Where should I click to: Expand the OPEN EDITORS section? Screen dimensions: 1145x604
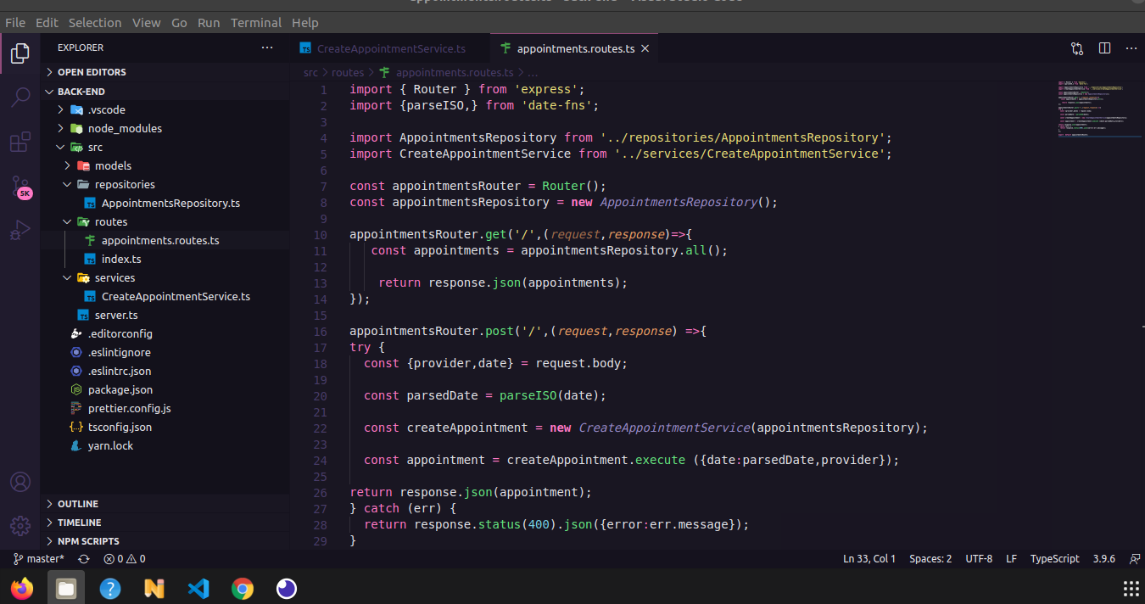165,72
